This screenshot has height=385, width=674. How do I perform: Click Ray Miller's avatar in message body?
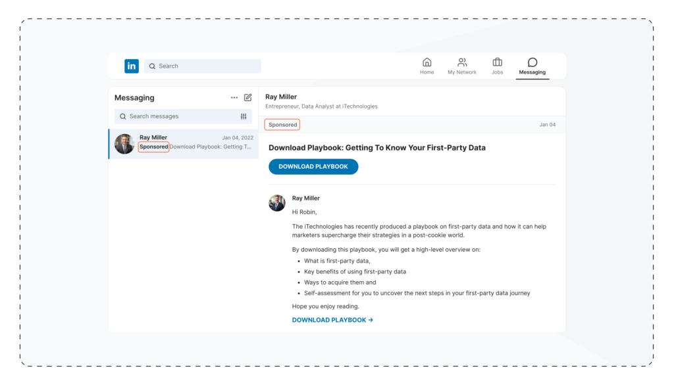point(277,203)
